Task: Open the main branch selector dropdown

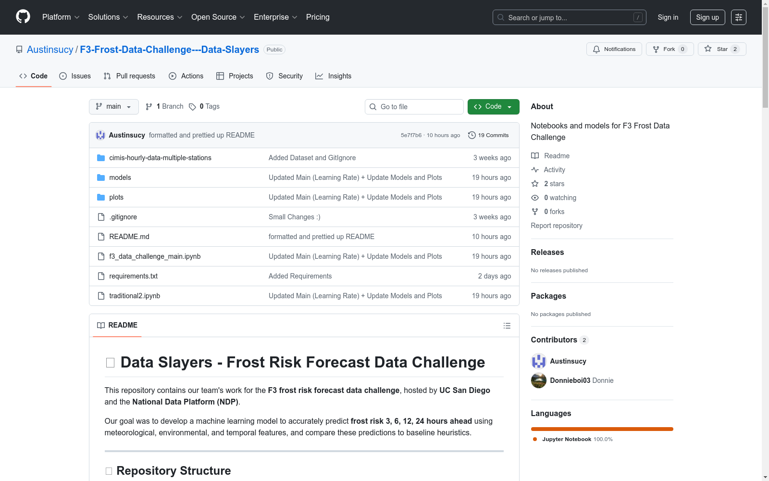Action: tap(114, 107)
